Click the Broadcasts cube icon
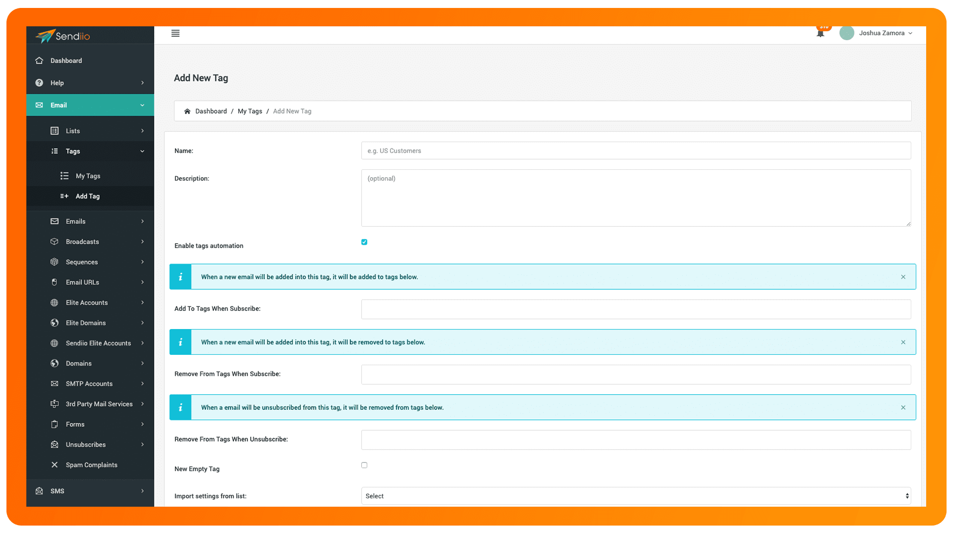The height and width of the screenshot is (534, 954). coord(55,242)
